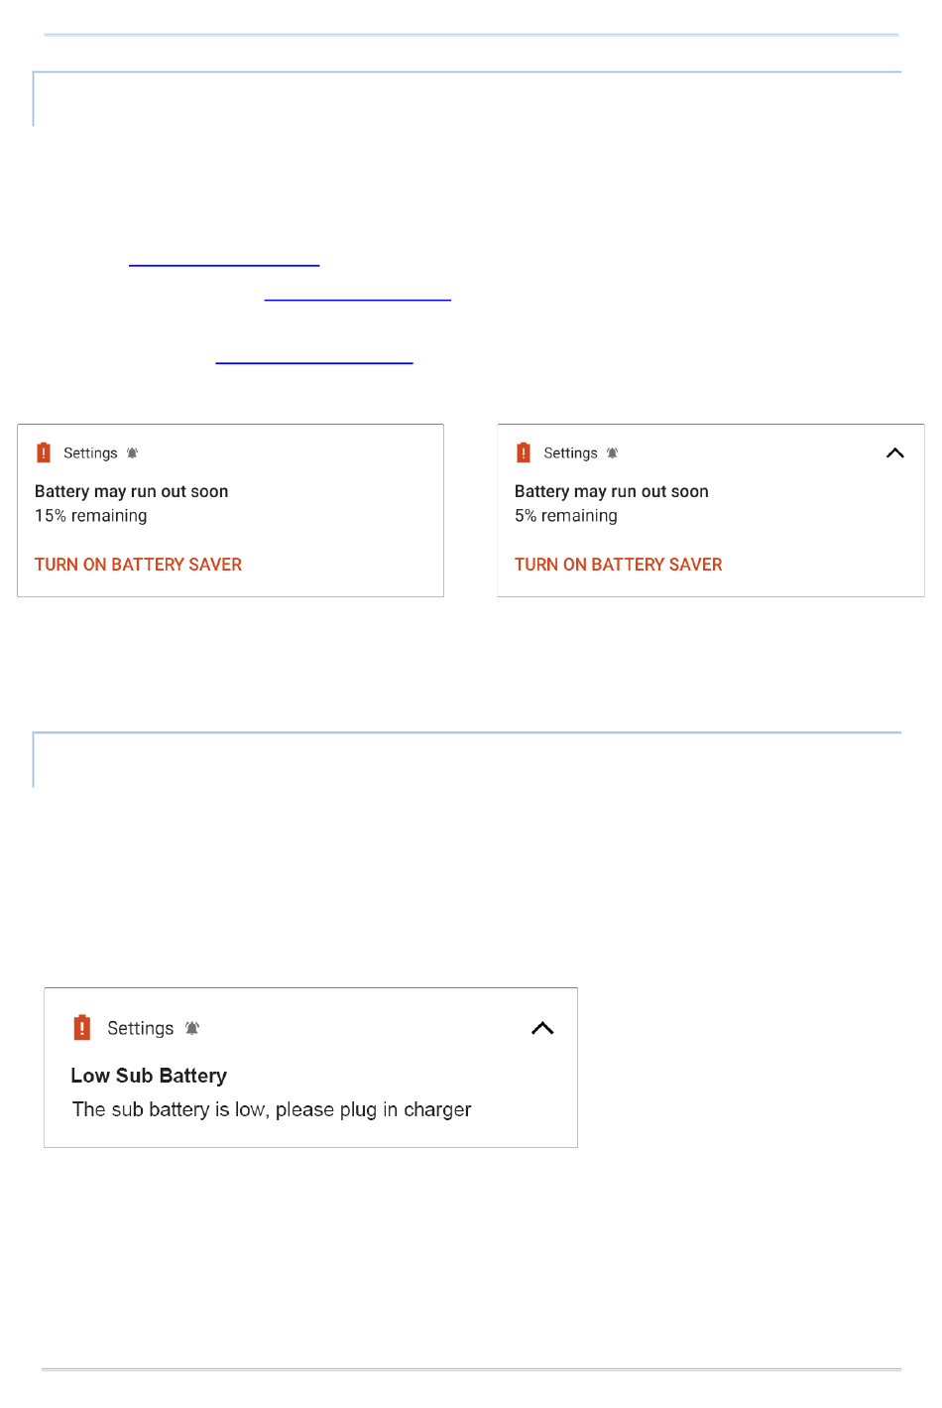Click "please plug in charger" message text
Screen dimensions: 942x1408
(x=373, y=1109)
